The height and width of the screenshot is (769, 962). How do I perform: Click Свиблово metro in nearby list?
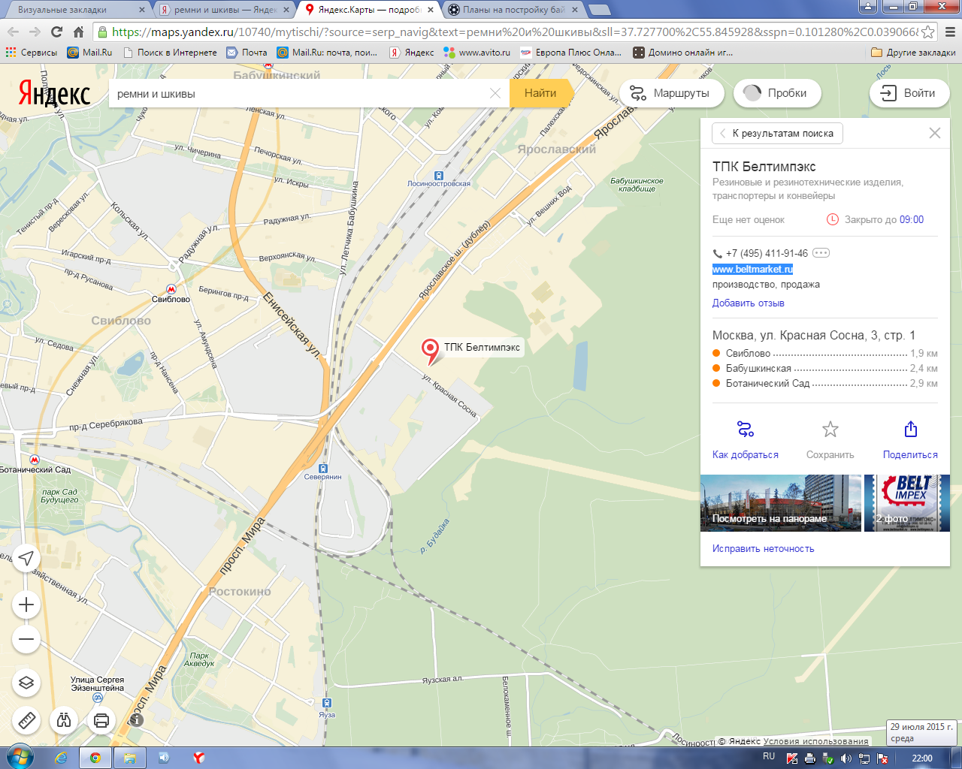748,353
